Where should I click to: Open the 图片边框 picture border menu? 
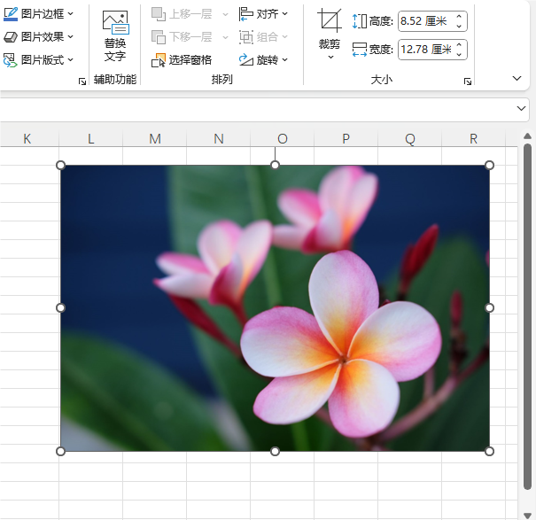pyautogui.click(x=38, y=13)
